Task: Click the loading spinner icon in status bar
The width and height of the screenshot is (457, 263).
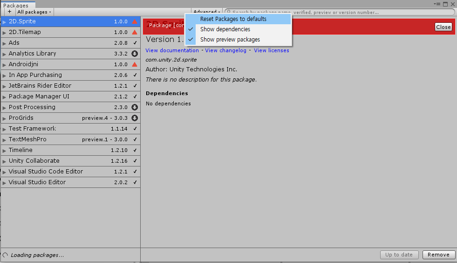Action: [x=5, y=255]
